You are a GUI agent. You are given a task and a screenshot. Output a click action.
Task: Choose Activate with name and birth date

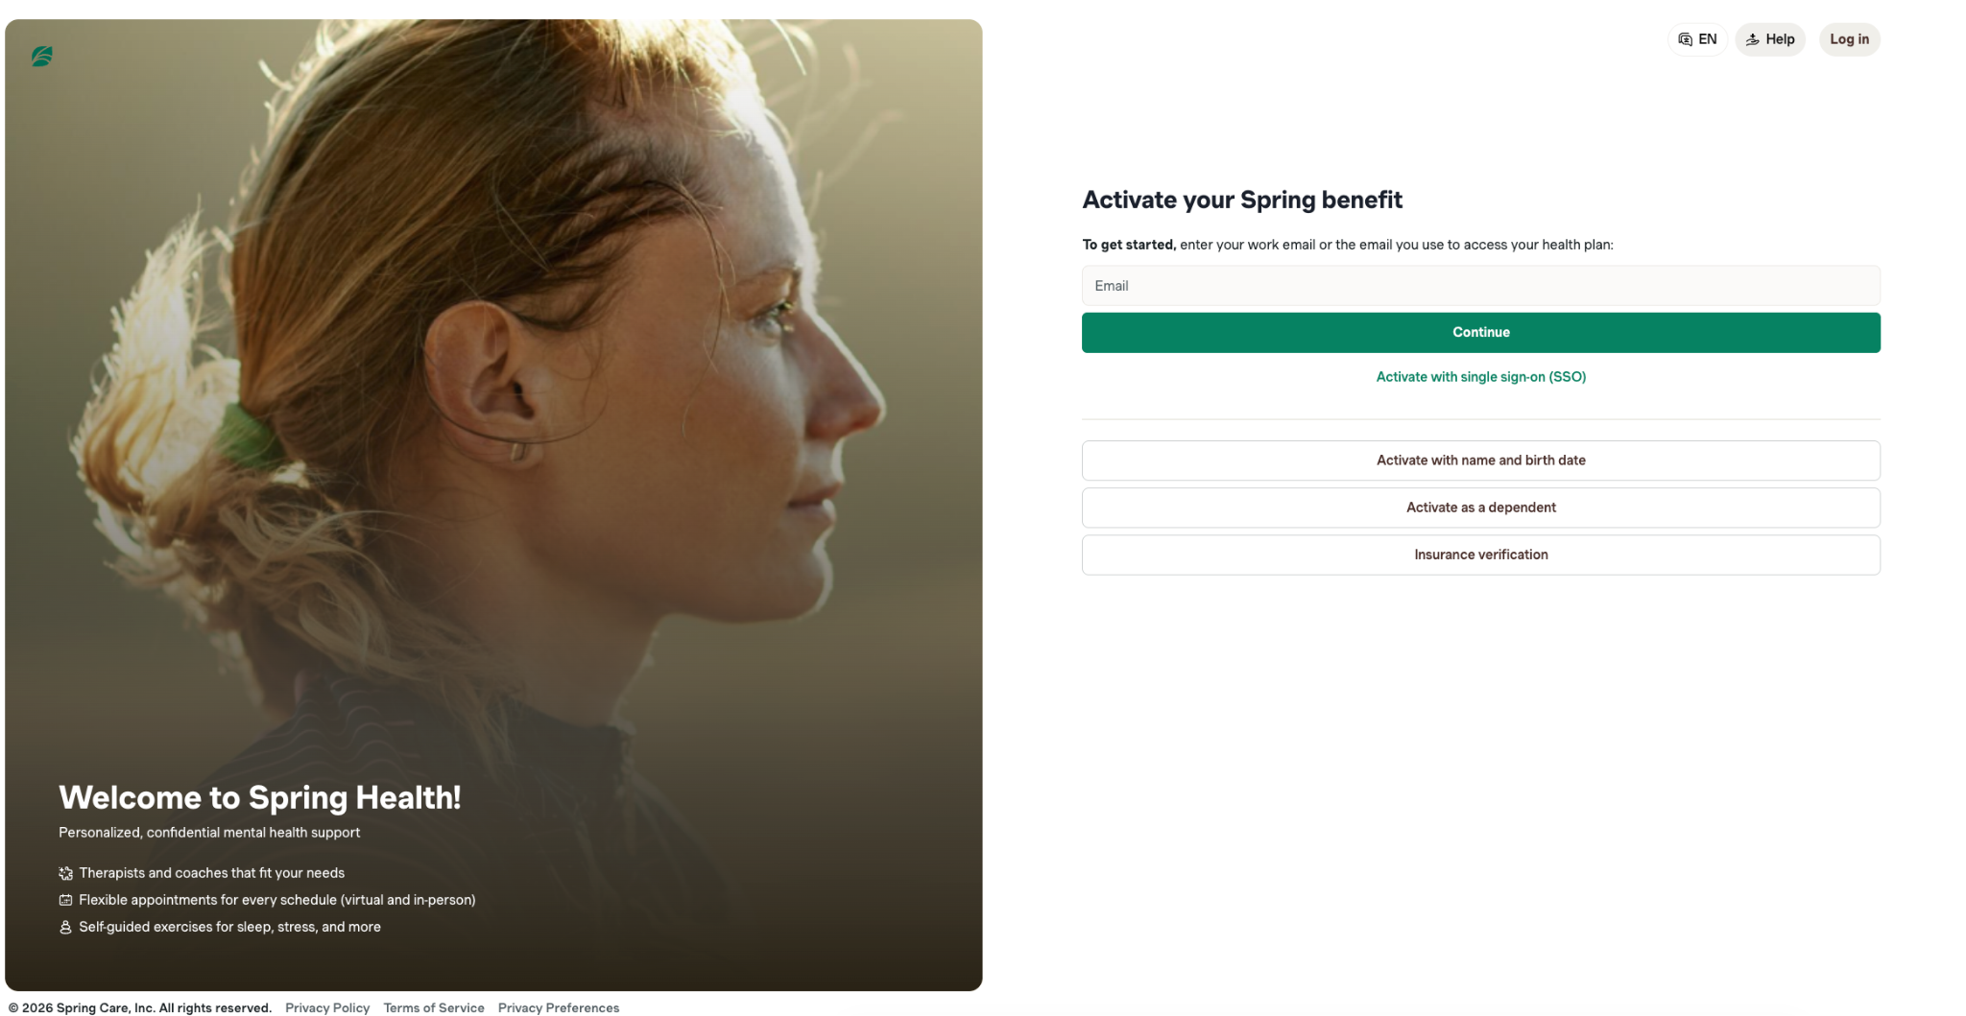(1480, 460)
